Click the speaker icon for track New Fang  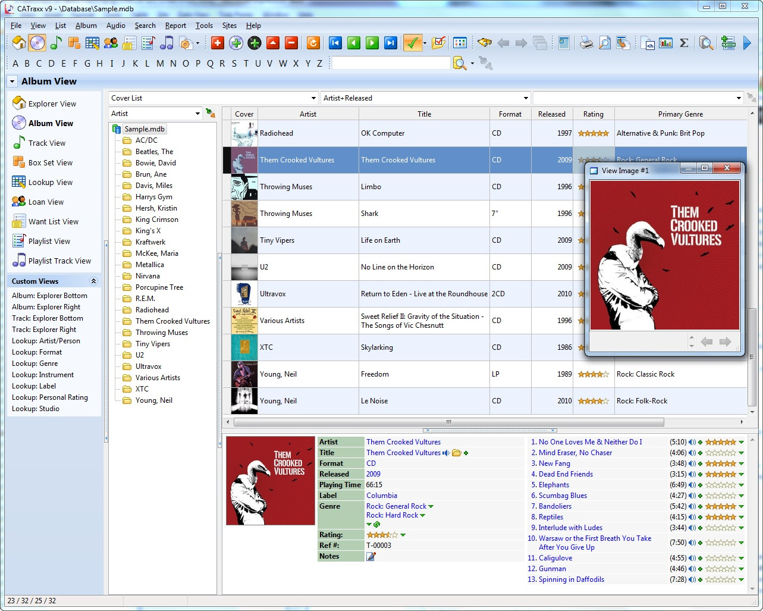[692, 463]
